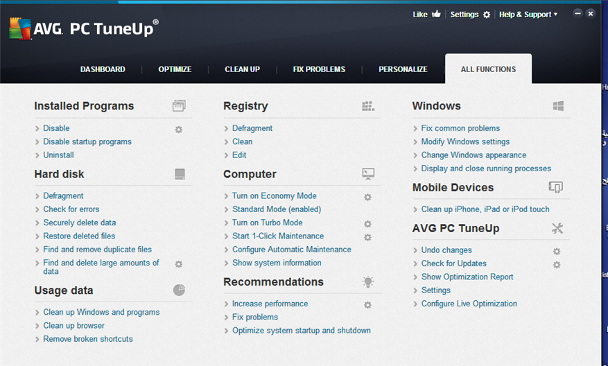Open the Help & Support dropdown
Image resolution: width=608 pixels, height=366 pixels.
tap(528, 14)
